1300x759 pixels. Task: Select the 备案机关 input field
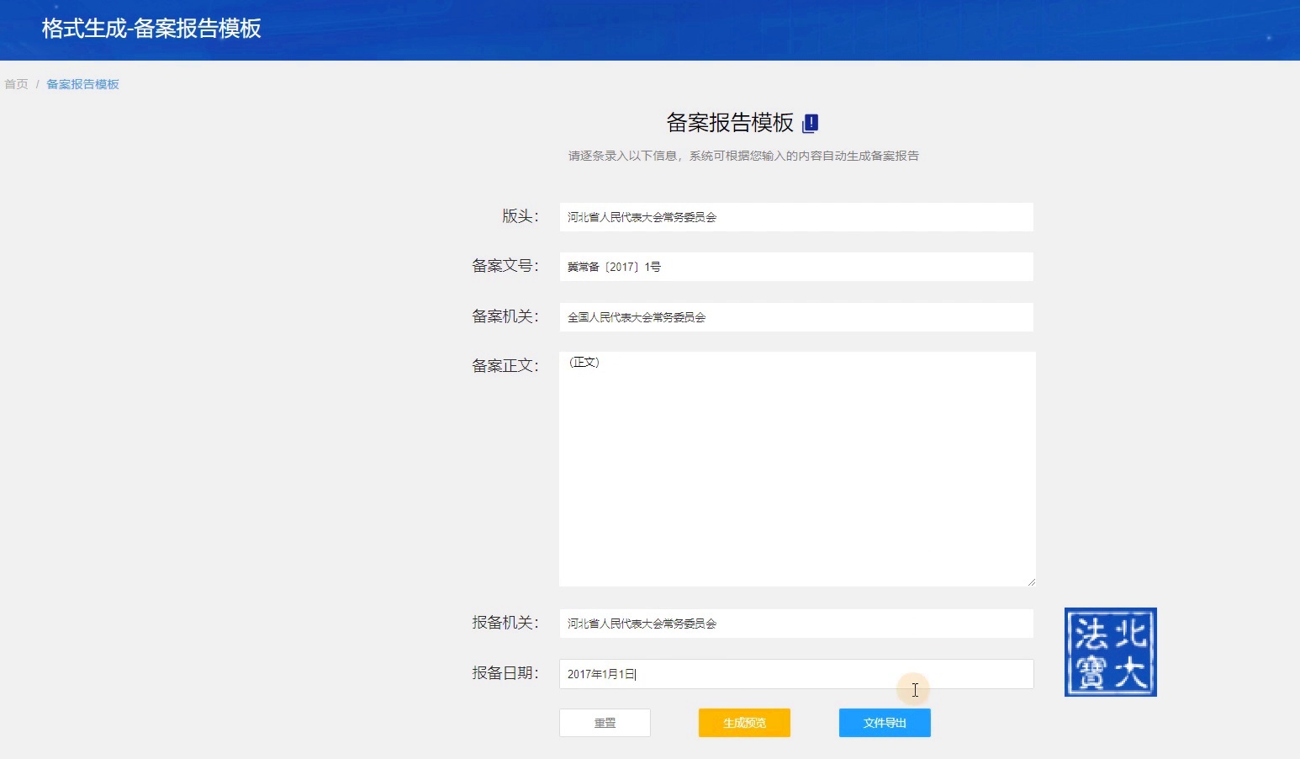click(796, 317)
